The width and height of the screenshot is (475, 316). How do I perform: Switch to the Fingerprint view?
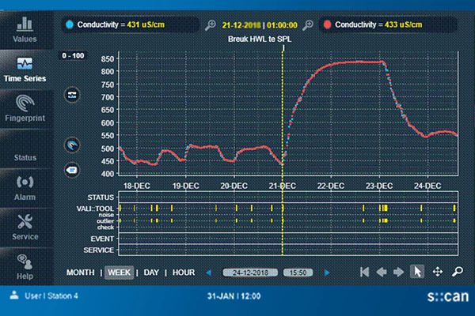pos(25,109)
